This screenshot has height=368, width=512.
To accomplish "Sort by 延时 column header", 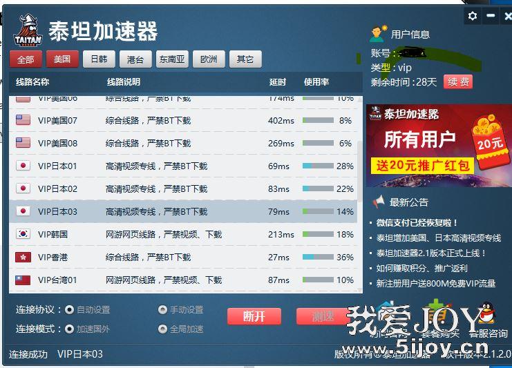I will (278, 82).
